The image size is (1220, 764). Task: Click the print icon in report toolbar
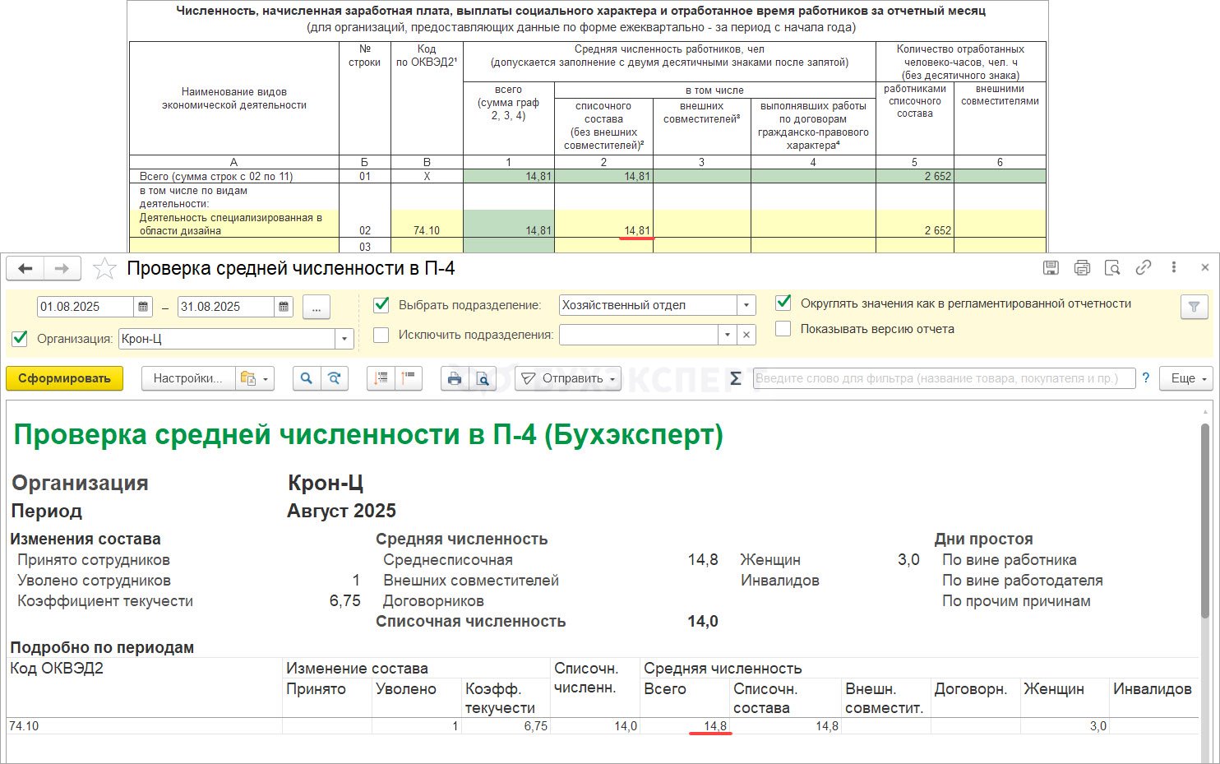coord(454,378)
